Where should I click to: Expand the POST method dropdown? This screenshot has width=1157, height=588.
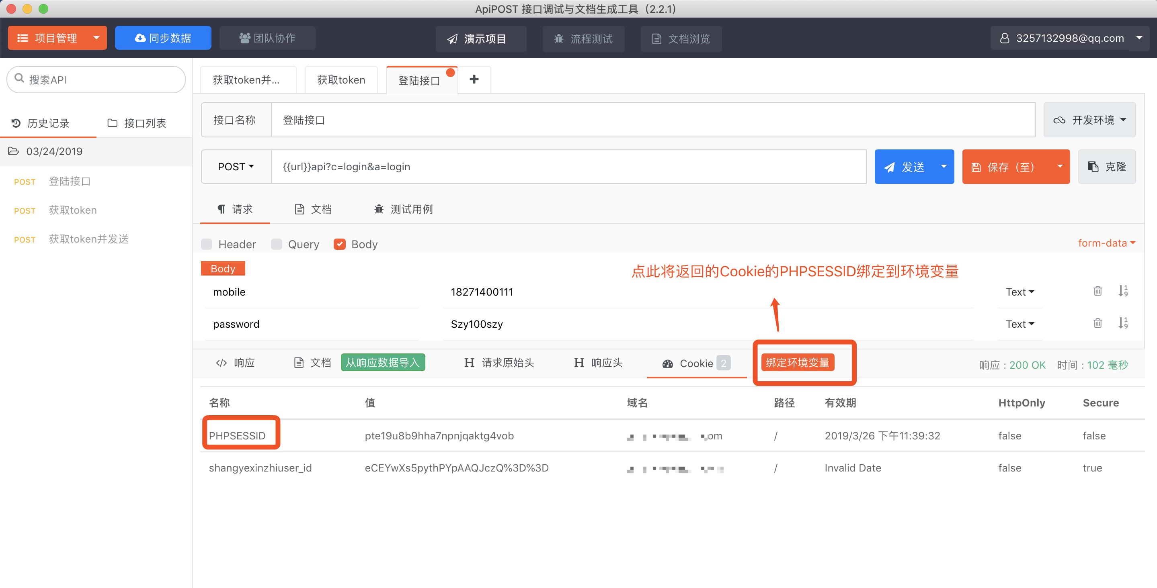235,167
